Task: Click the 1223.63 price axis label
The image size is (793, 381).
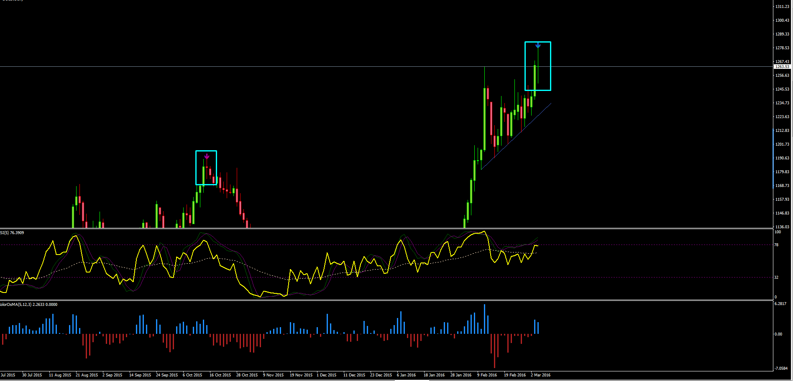Action: point(782,117)
